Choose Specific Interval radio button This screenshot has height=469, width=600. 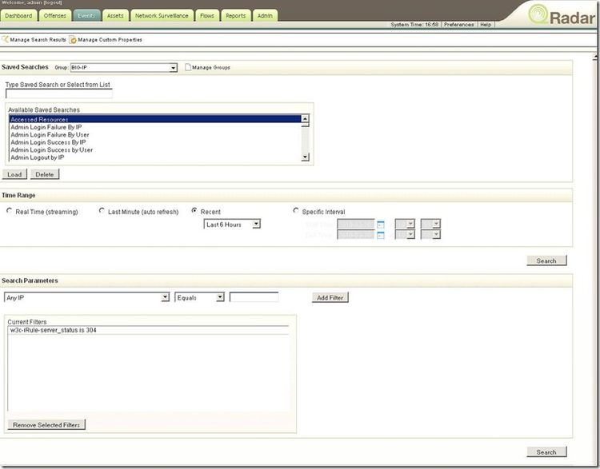296,211
